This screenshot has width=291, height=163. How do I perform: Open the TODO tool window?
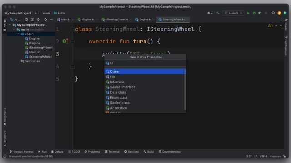click(x=74, y=152)
